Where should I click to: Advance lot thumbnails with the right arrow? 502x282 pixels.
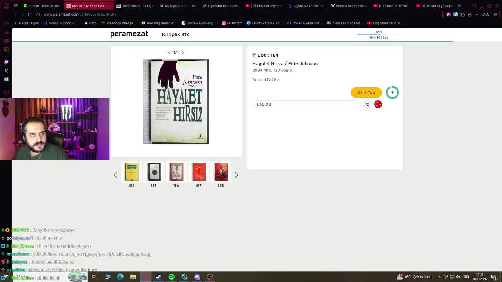coord(236,175)
